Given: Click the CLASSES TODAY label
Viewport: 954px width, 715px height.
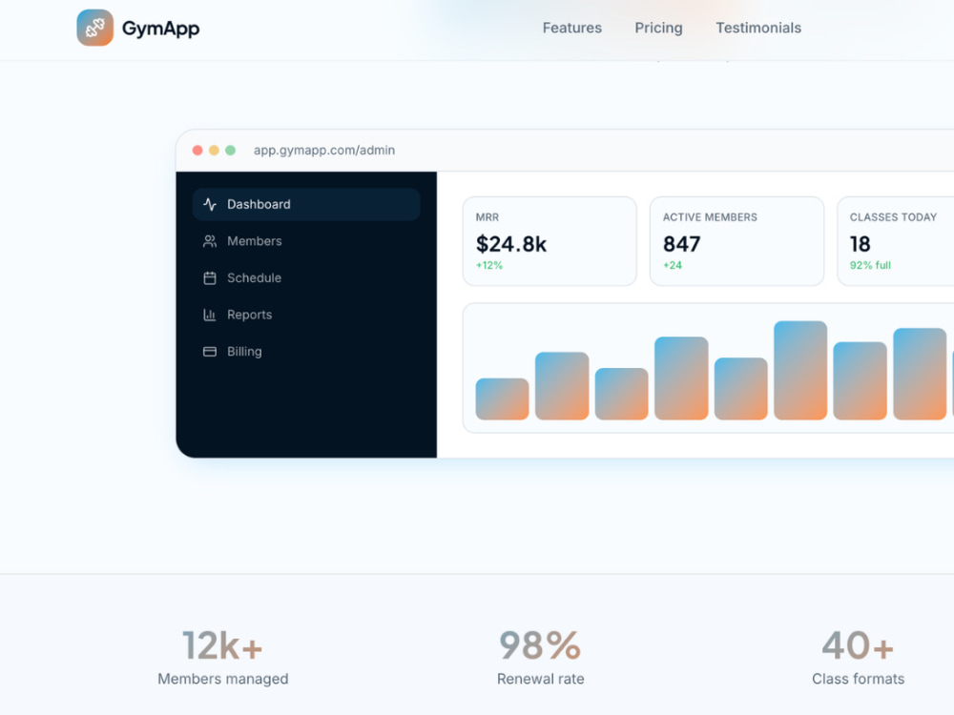Looking at the screenshot, I should [893, 217].
